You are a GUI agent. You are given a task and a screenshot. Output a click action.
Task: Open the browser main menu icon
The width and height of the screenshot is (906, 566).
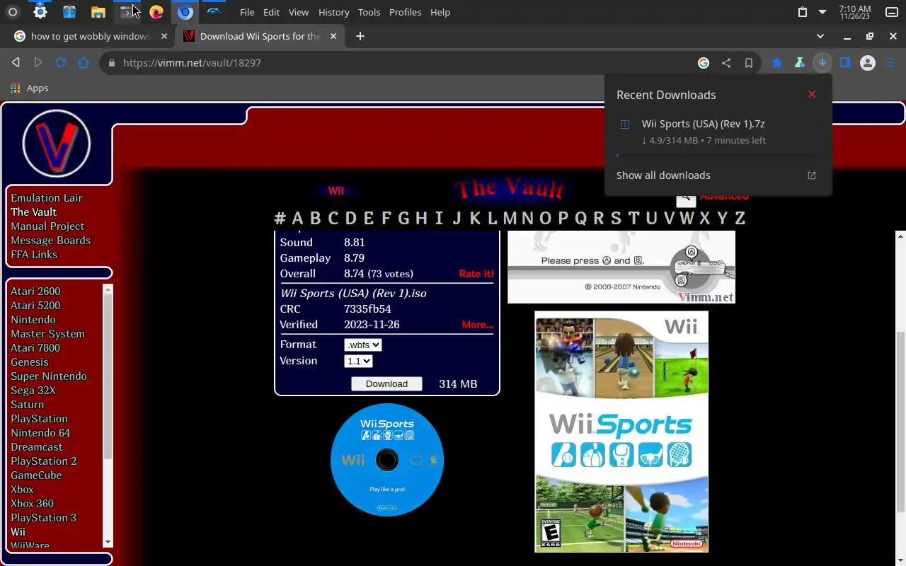[890, 63]
